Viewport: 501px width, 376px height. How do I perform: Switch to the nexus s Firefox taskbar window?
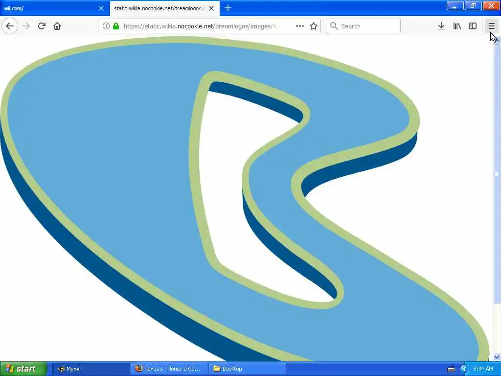click(x=169, y=369)
